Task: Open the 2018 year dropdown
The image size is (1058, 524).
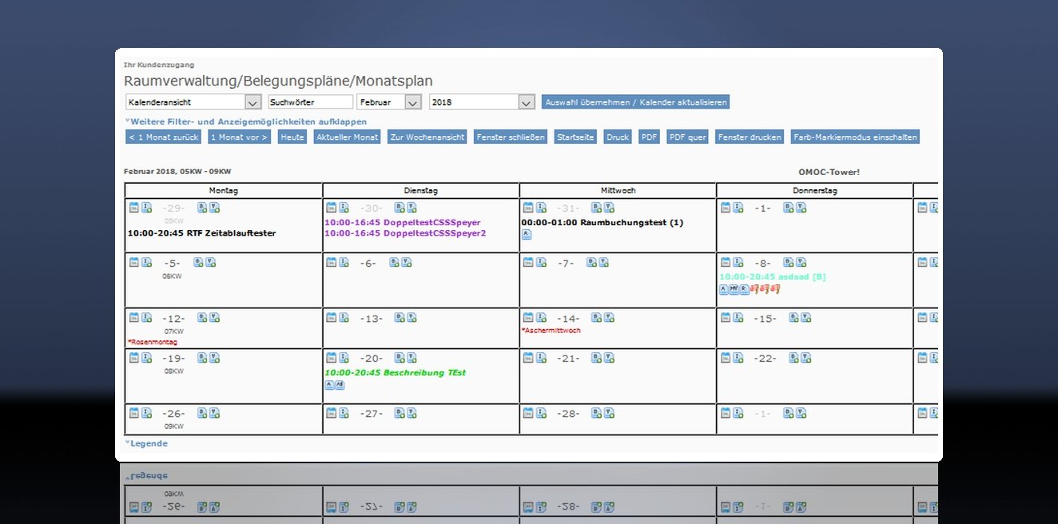Action: point(482,102)
